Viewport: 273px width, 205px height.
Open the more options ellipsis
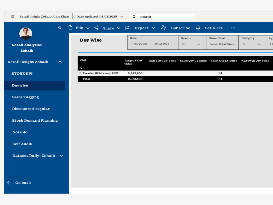coord(233,28)
